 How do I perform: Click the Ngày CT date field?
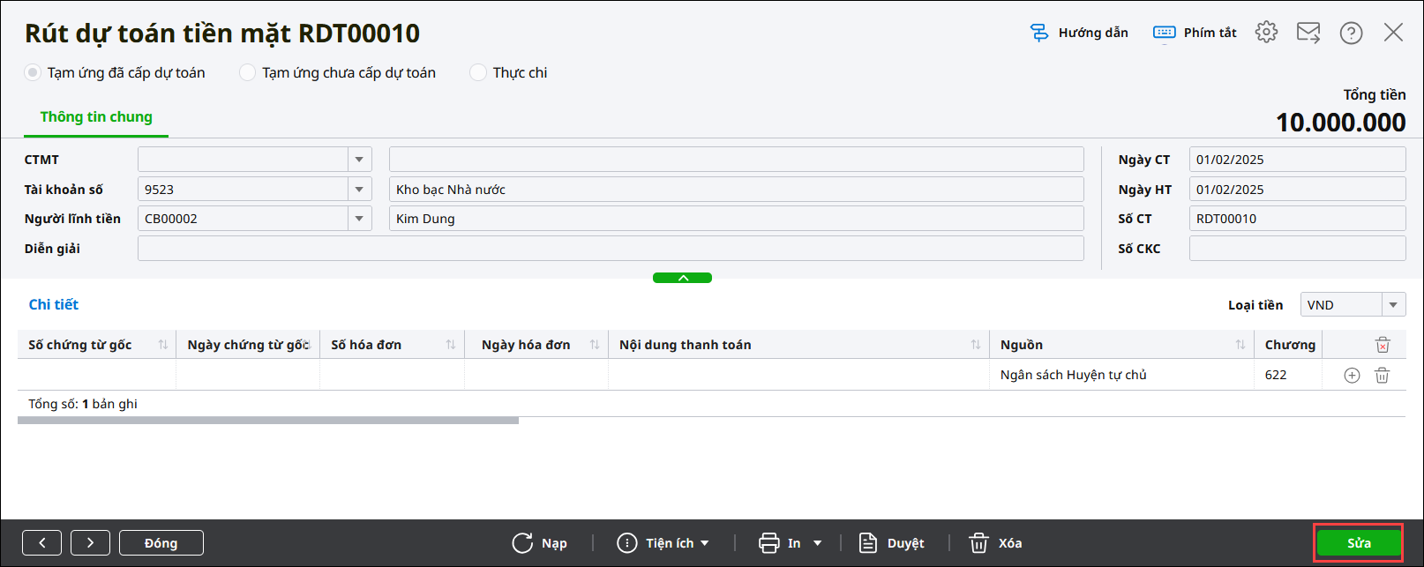click(1297, 160)
